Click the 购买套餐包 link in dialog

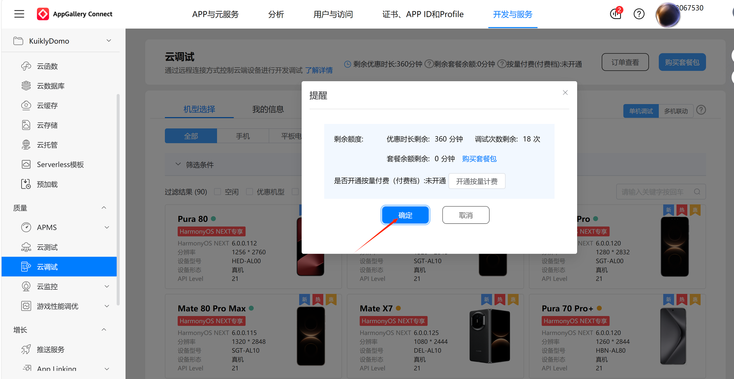(479, 159)
